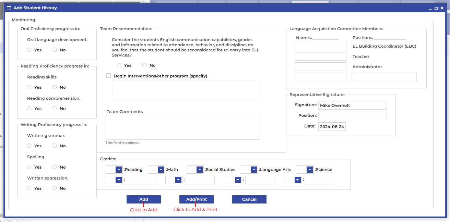The image size is (450, 222).
Task: Expand the Social Studies grade dropdown
Action: (x=200, y=170)
